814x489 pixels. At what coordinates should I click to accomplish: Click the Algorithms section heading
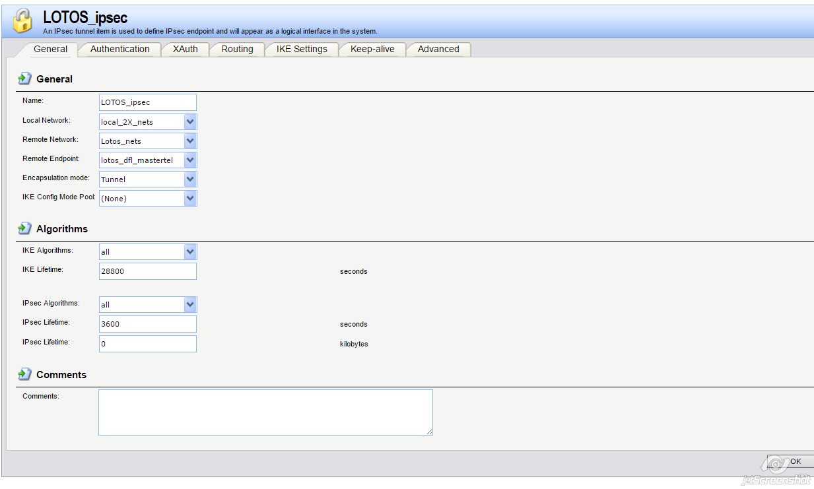pyautogui.click(x=62, y=229)
